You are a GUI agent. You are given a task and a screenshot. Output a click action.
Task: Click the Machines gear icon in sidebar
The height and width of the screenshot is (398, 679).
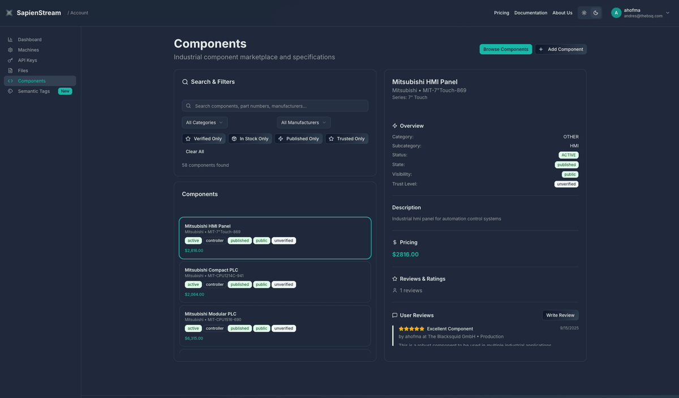click(x=10, y=50)
